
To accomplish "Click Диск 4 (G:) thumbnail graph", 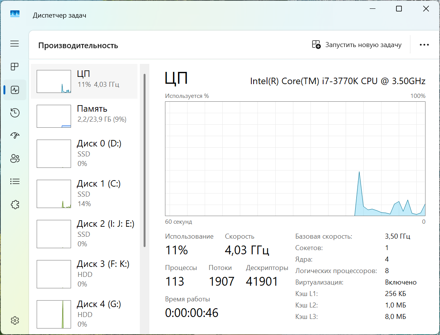I will coord(54,314).
